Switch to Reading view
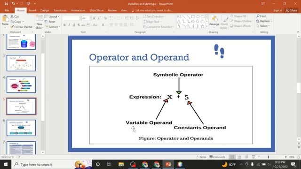This screenshot has height=169, width=301. (x=246, y=157)
